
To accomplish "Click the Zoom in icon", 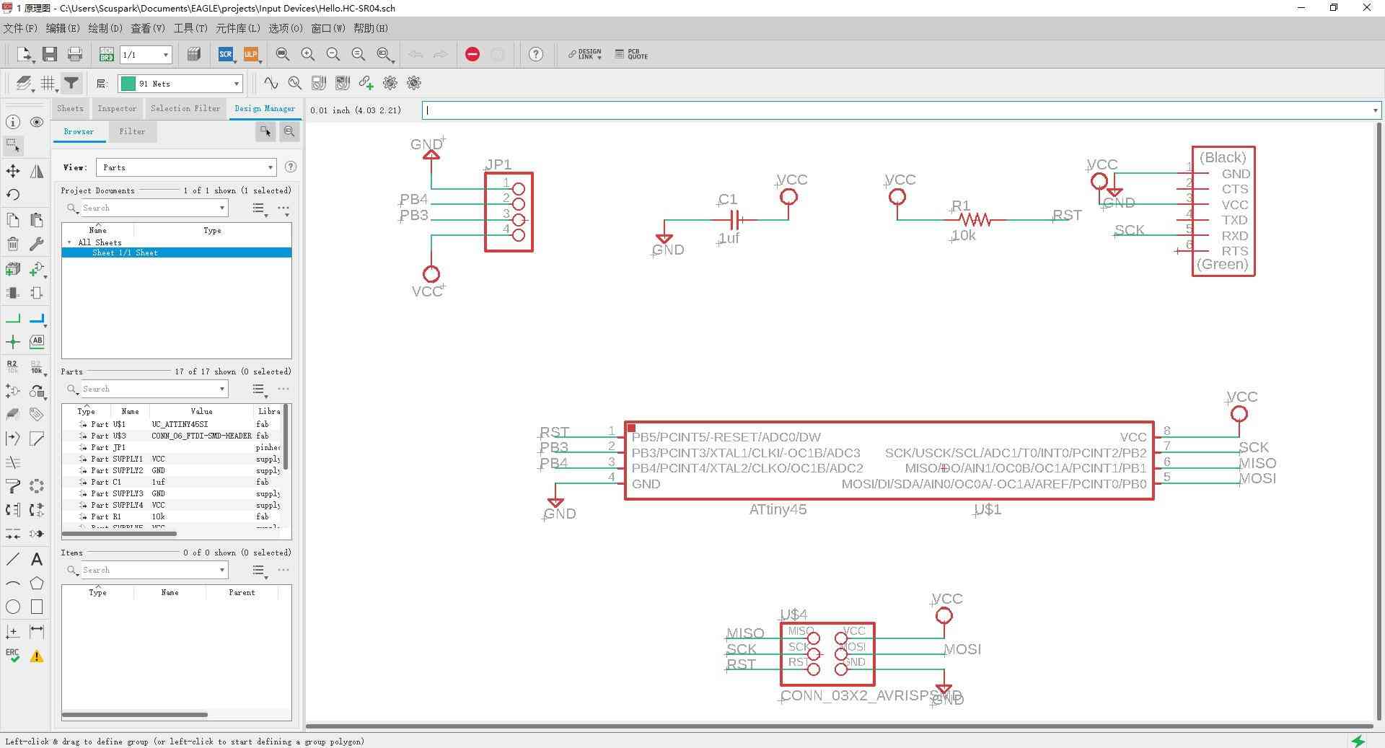I will point(308,54).
